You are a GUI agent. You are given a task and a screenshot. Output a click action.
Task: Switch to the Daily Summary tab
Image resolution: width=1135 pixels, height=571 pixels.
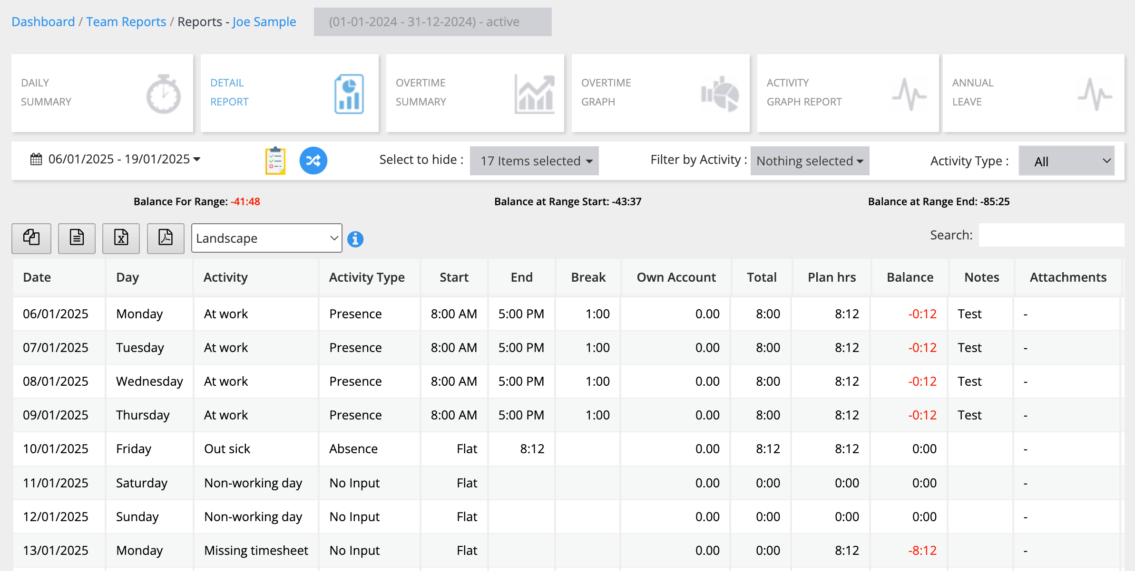102,93
